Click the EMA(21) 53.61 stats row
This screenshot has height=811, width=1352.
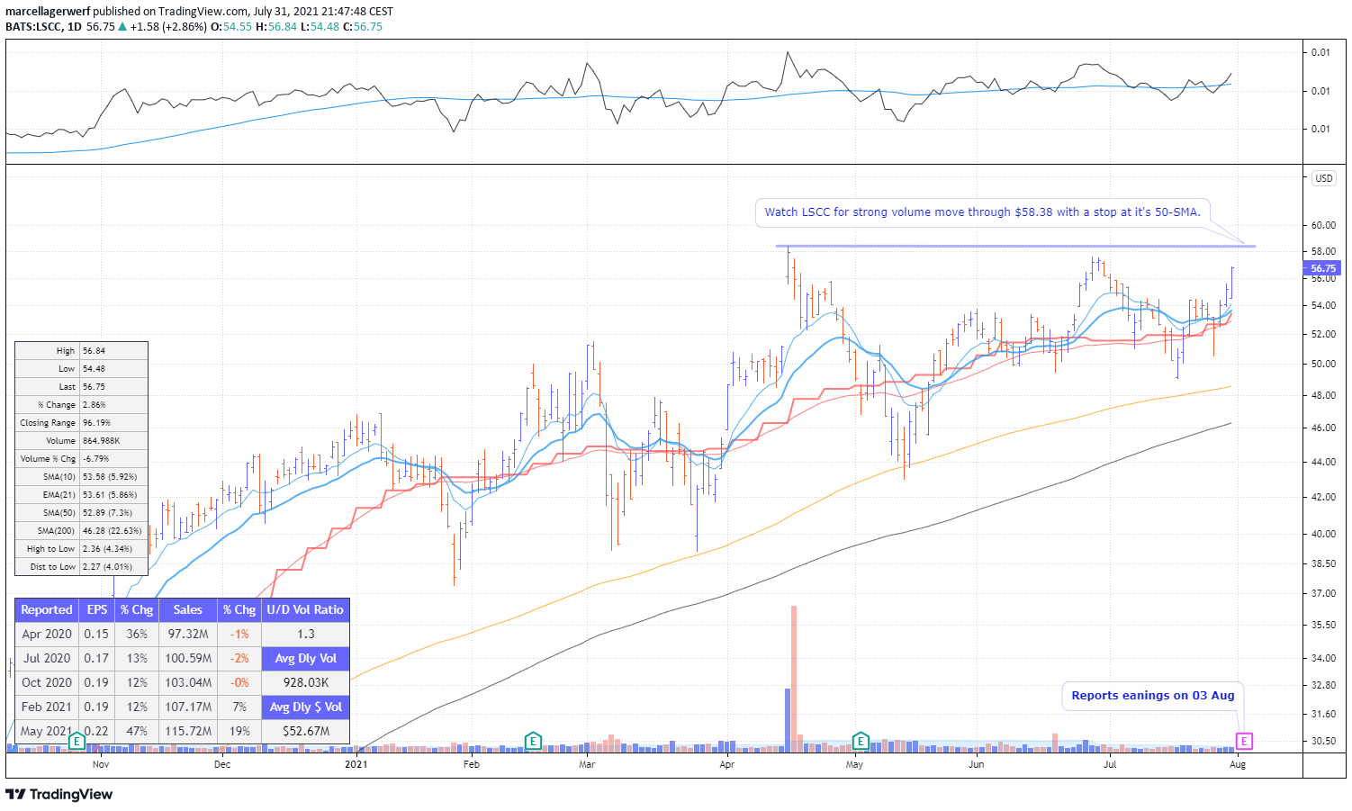(81, 495)
